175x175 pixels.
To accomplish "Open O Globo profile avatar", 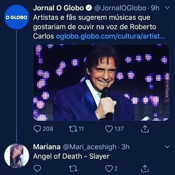I will 16,17.
